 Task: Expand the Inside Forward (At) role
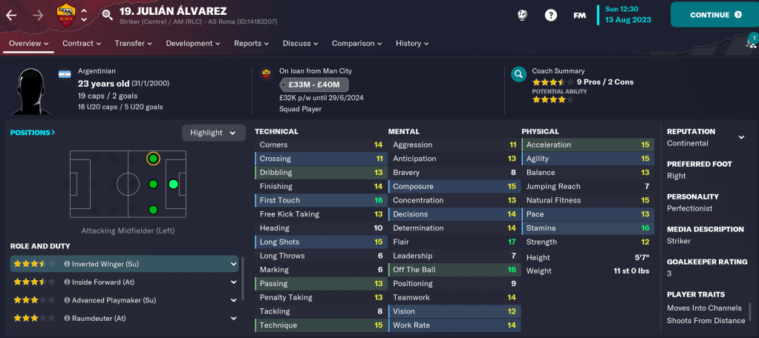(x=233, y=282)
